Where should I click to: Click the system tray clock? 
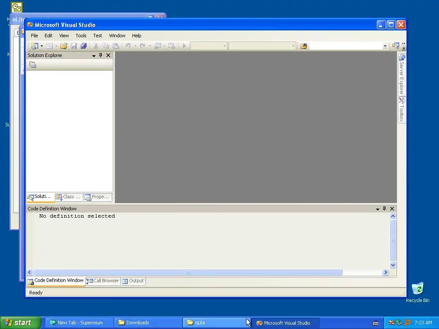423,323
